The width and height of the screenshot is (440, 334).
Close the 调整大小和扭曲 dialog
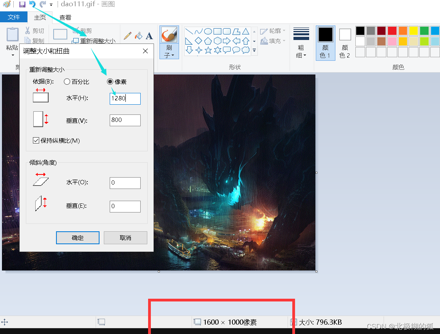coord(145,51)
